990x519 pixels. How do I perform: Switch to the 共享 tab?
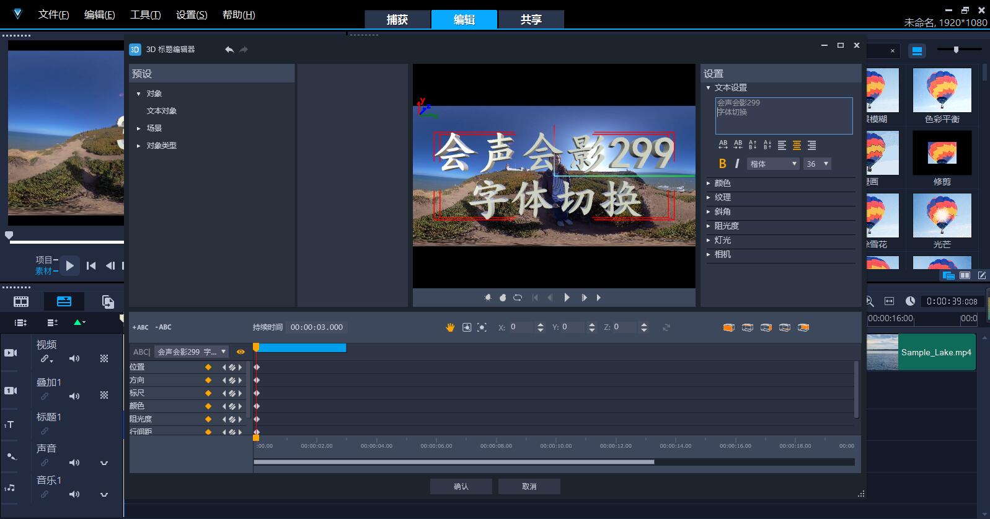(x=531, y=19)
